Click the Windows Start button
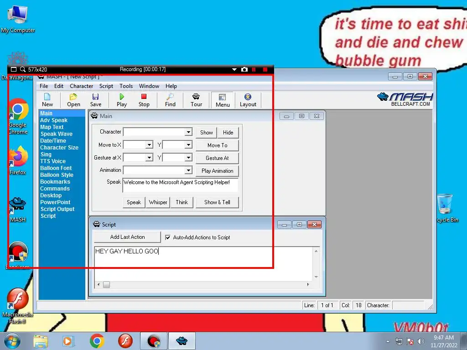This screenshot has height=350, width=467. point(12,341)
